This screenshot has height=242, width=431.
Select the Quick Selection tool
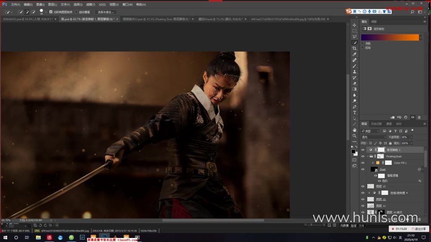pos(354,43)
